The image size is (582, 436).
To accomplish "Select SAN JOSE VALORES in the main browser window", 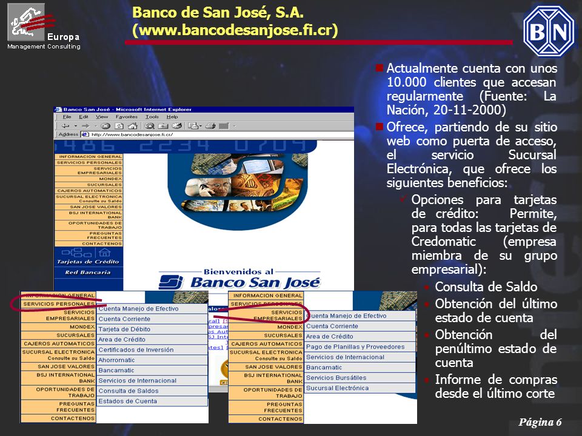I will point(89,207).
